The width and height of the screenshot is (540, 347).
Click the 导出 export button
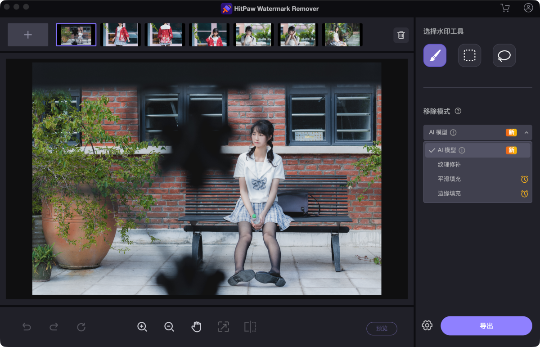tap(486, 325)
